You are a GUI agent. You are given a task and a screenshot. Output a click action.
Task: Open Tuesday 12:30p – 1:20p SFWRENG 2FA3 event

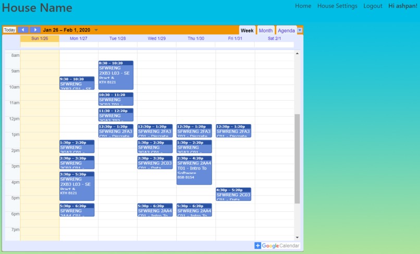click(x=116, y=130)
